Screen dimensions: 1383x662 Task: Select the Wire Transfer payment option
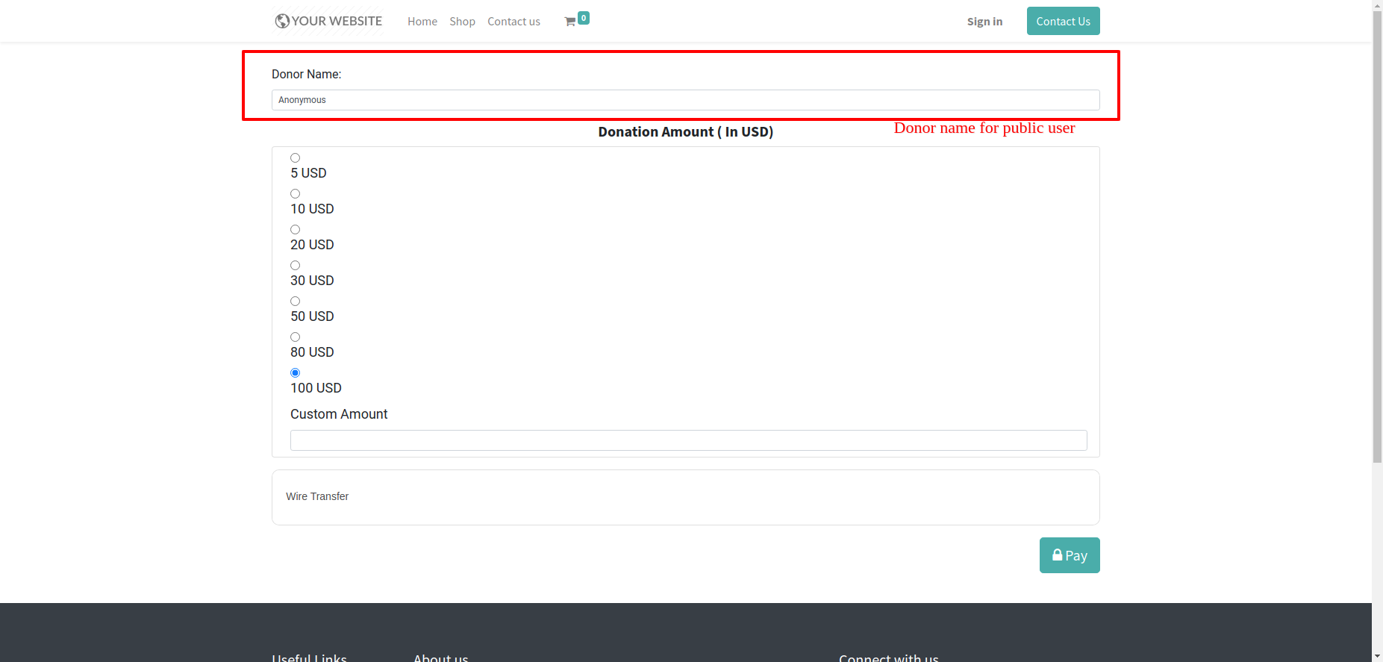685,497
